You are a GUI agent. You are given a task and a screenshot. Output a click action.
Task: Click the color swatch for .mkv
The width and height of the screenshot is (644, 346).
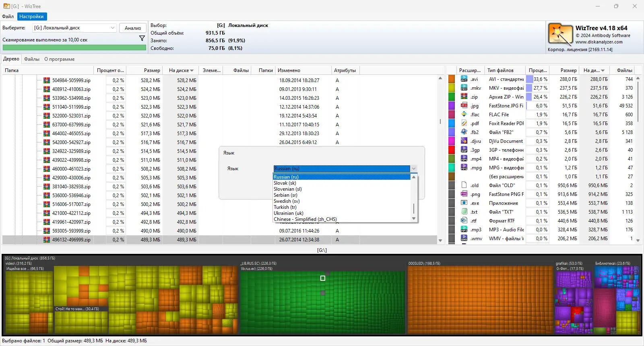(x=452, y=88)
